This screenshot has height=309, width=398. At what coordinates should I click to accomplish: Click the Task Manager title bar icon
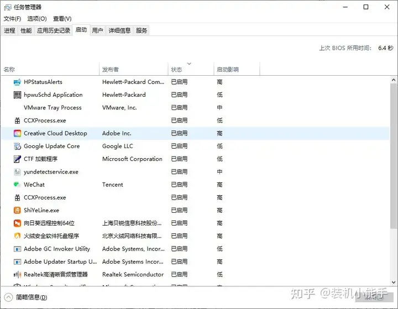coord(7,7)
